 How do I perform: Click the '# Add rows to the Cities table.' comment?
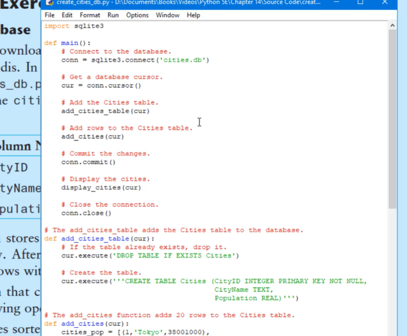pyautogui.click(x=127, y=128)
